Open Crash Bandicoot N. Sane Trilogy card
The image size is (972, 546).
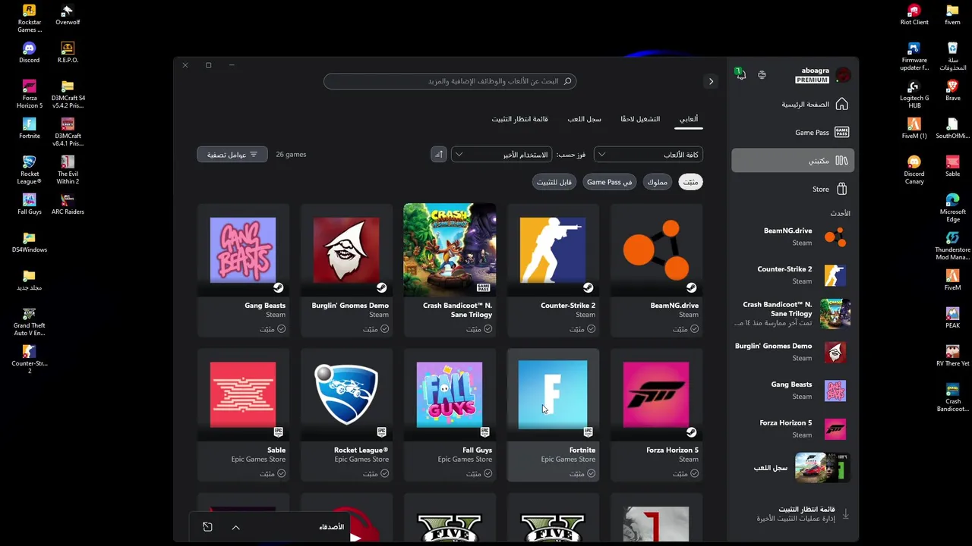pos(450,269)
